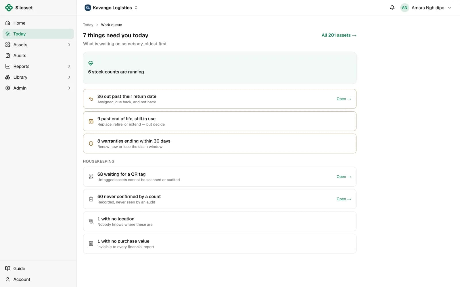Click the clipboard icon for never confirmed
This screenshot has height=287, width=460.
[91, 199]
